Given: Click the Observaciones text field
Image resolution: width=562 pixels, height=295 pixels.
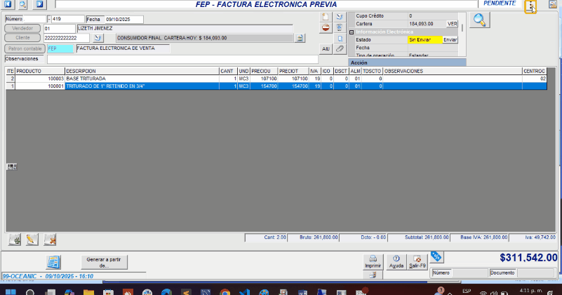Looking at the screenshot, I should coord(182,59).
